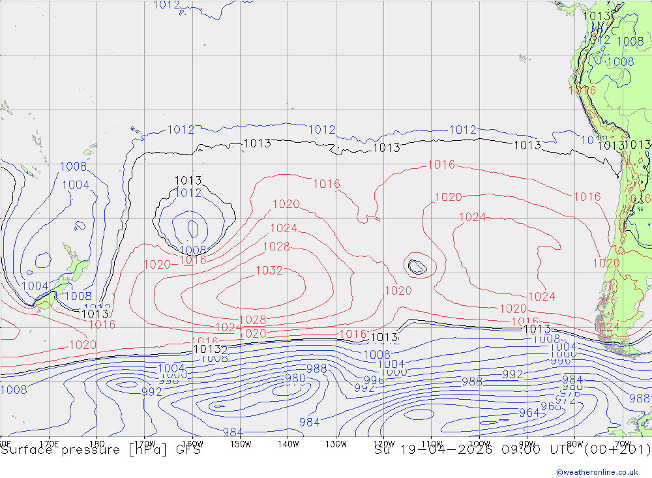Screen dimensions: 652x478
Task: Select the 150W longitude axis label
Action: [241, 444]
